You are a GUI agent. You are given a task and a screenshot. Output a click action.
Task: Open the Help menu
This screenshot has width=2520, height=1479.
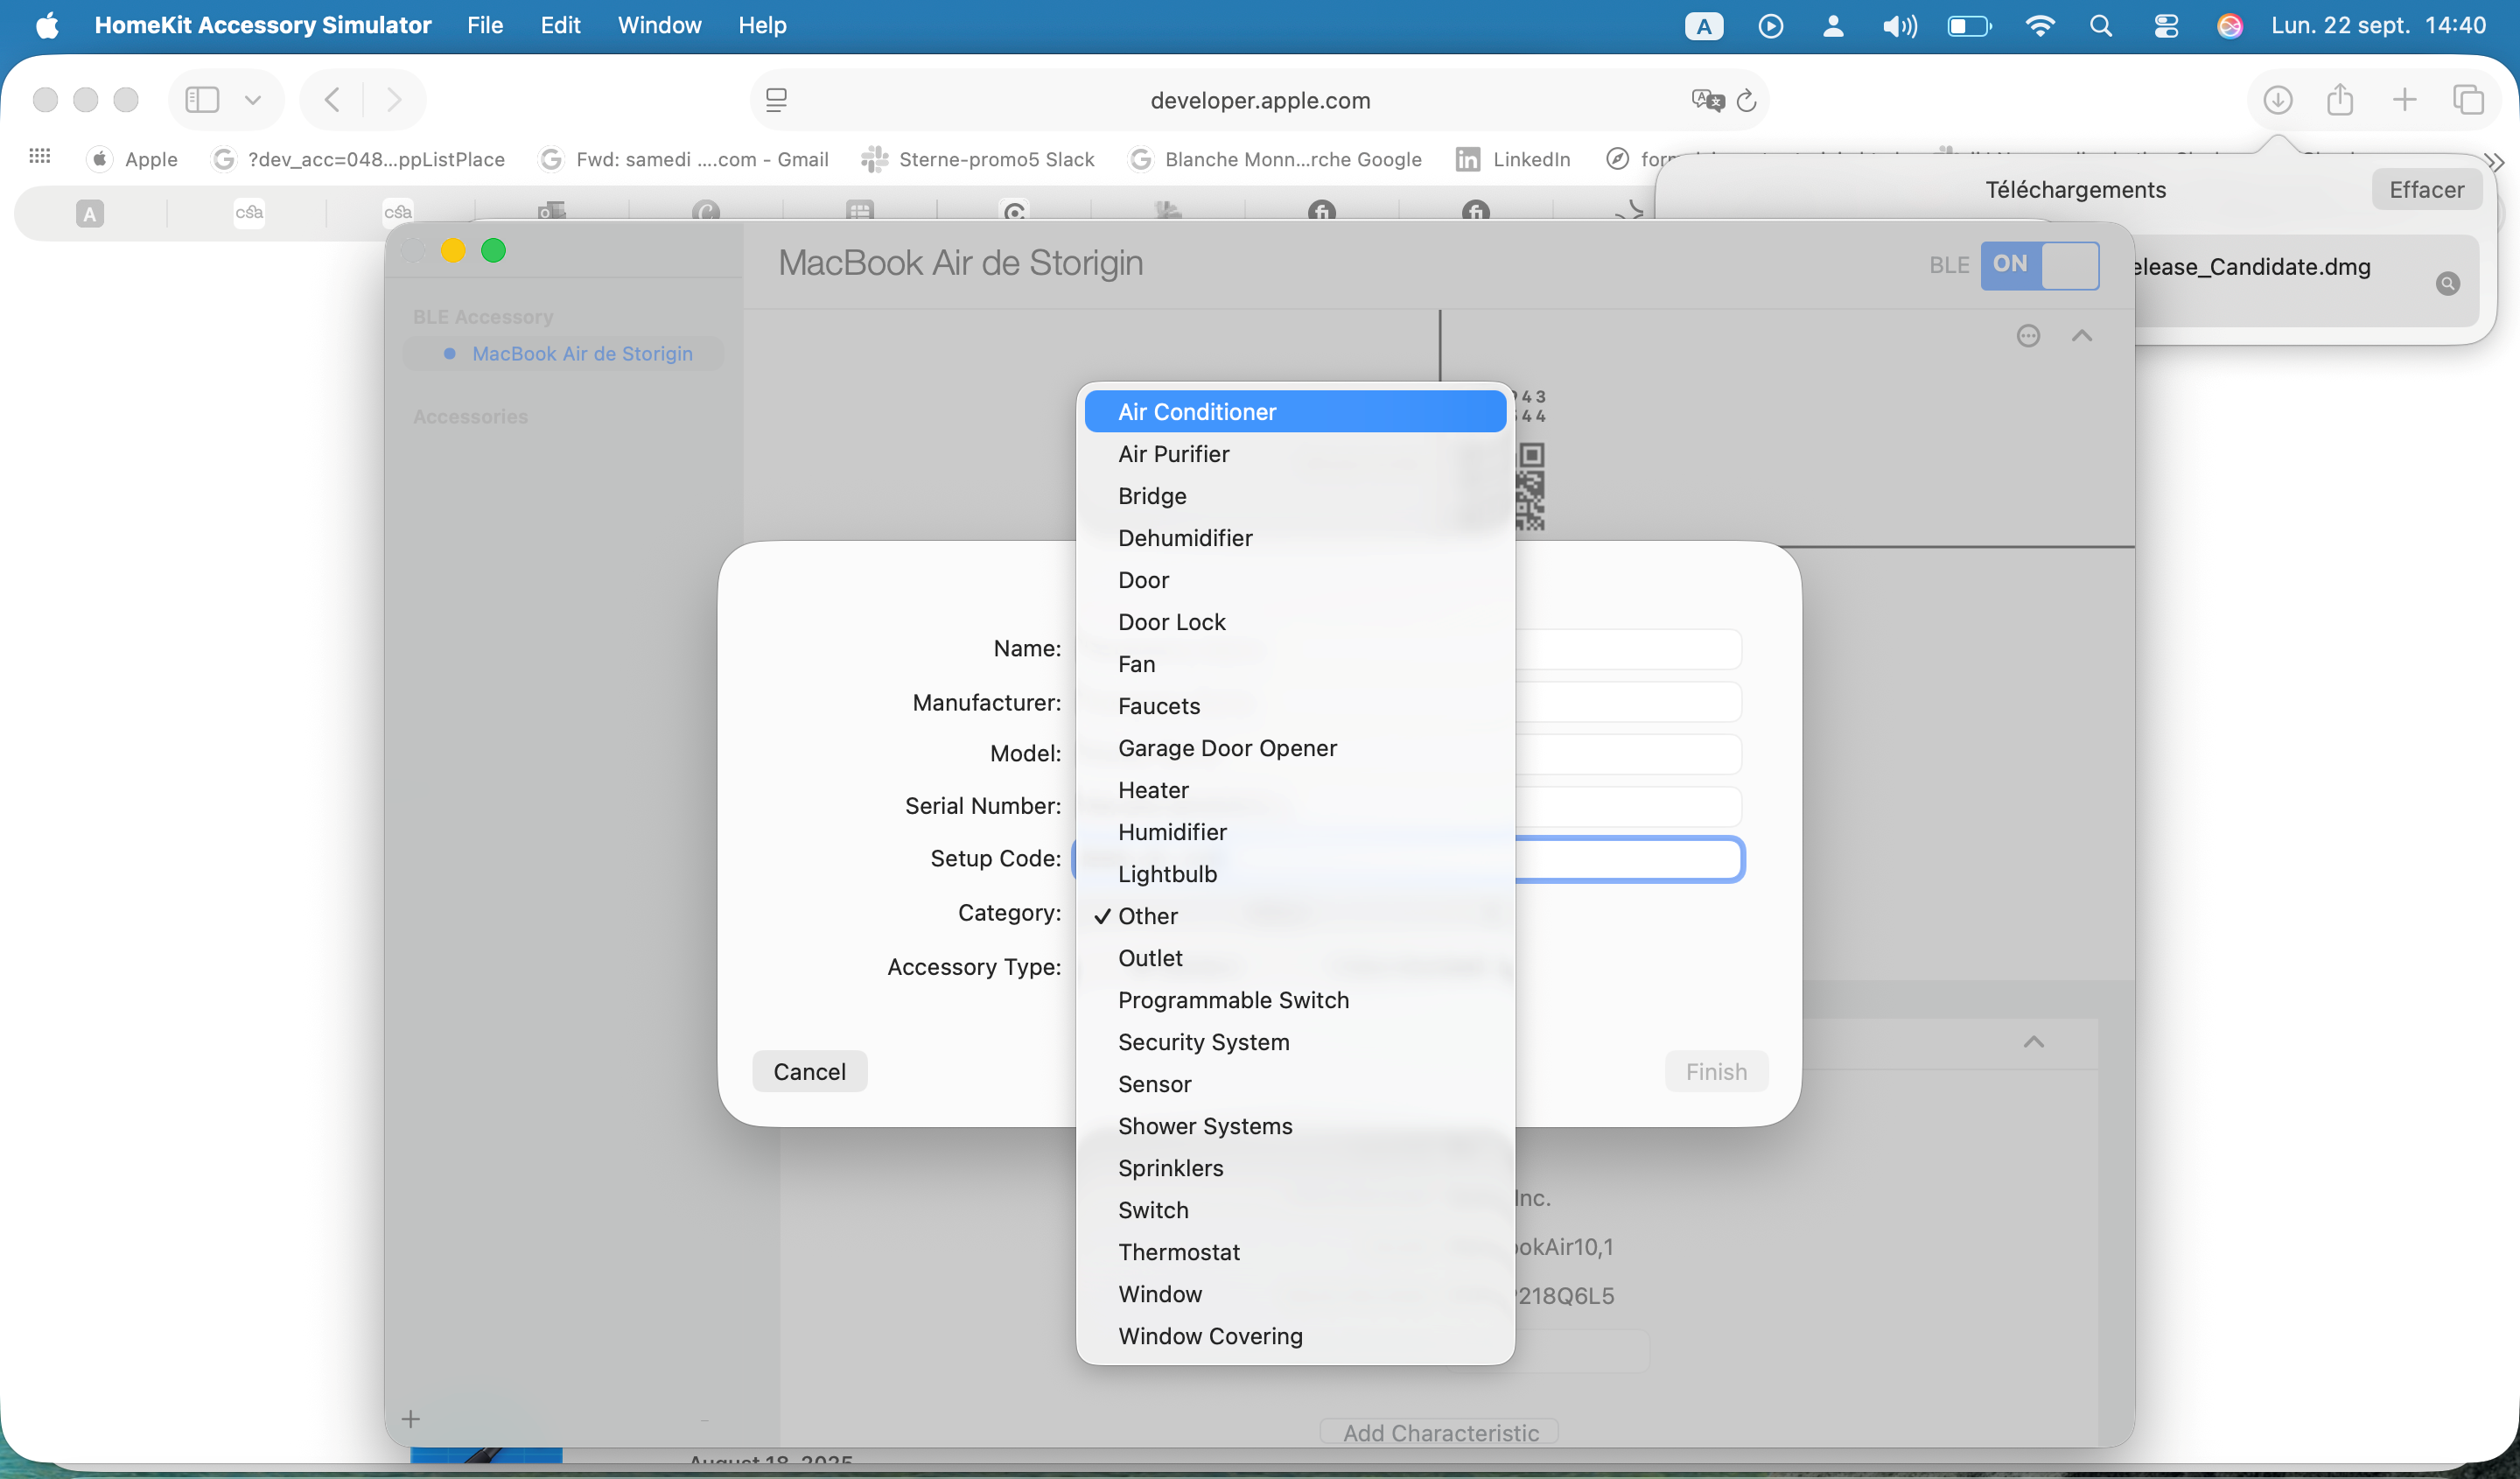762,25
